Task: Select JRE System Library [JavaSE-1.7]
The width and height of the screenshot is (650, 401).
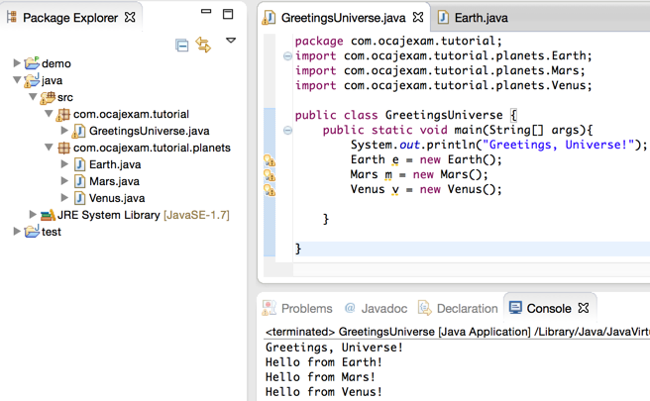Action: pos(144,215)
